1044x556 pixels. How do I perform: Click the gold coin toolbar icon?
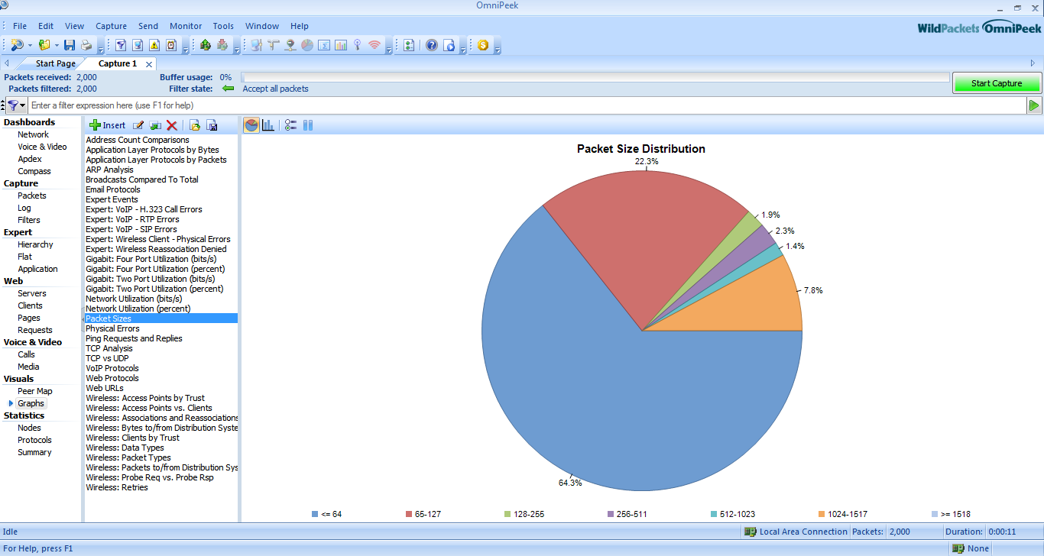(483, 45)
